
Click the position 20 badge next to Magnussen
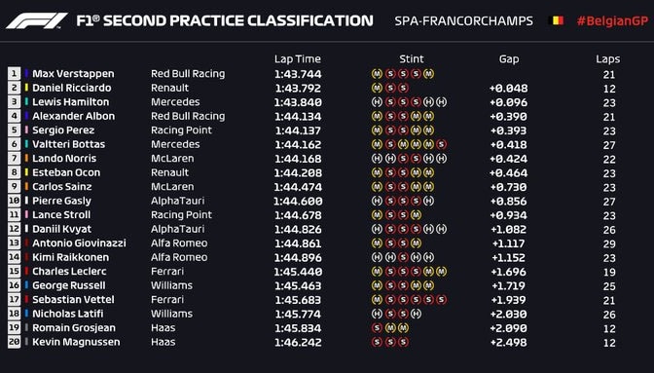pos(14,342)
